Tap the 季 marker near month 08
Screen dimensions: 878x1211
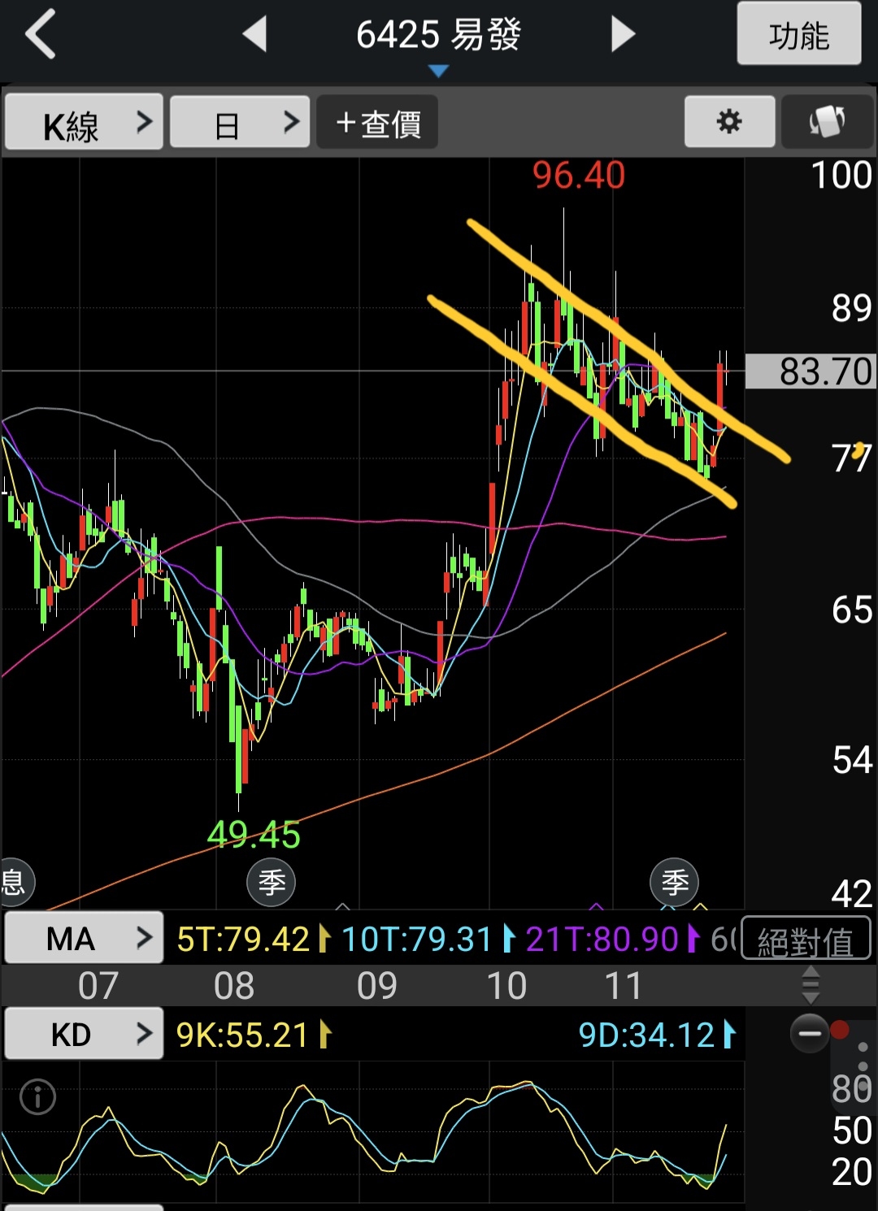(271, 883)
